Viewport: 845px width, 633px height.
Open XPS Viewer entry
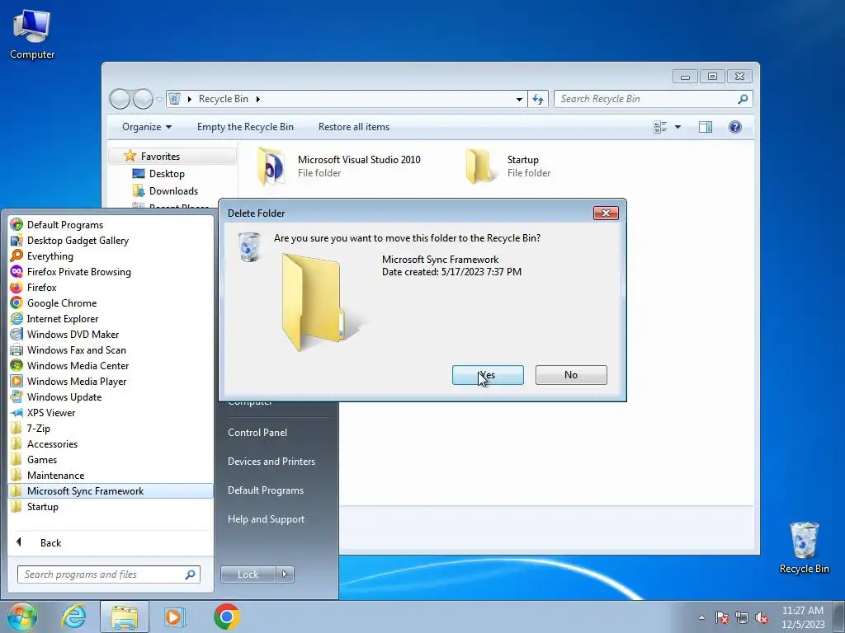(x=111, y=413)
